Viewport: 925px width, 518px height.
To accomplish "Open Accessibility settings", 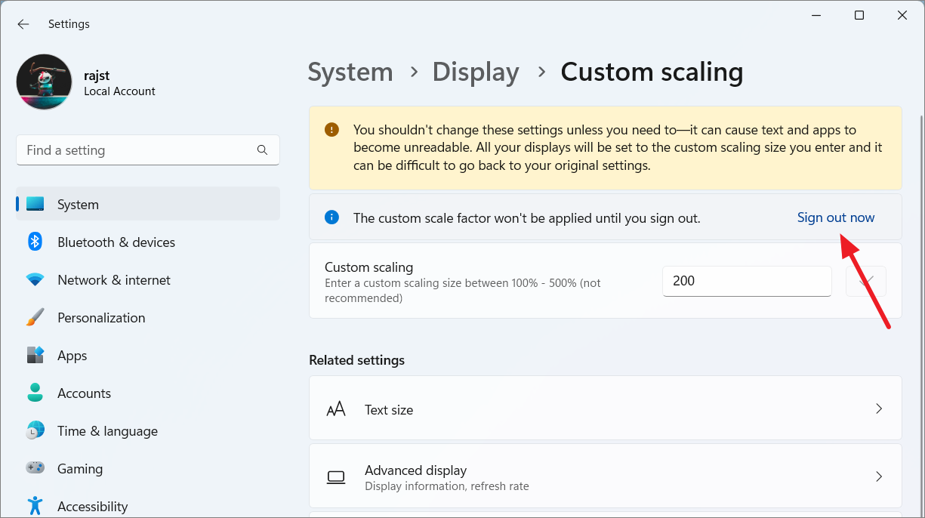I will pos(92,504).
